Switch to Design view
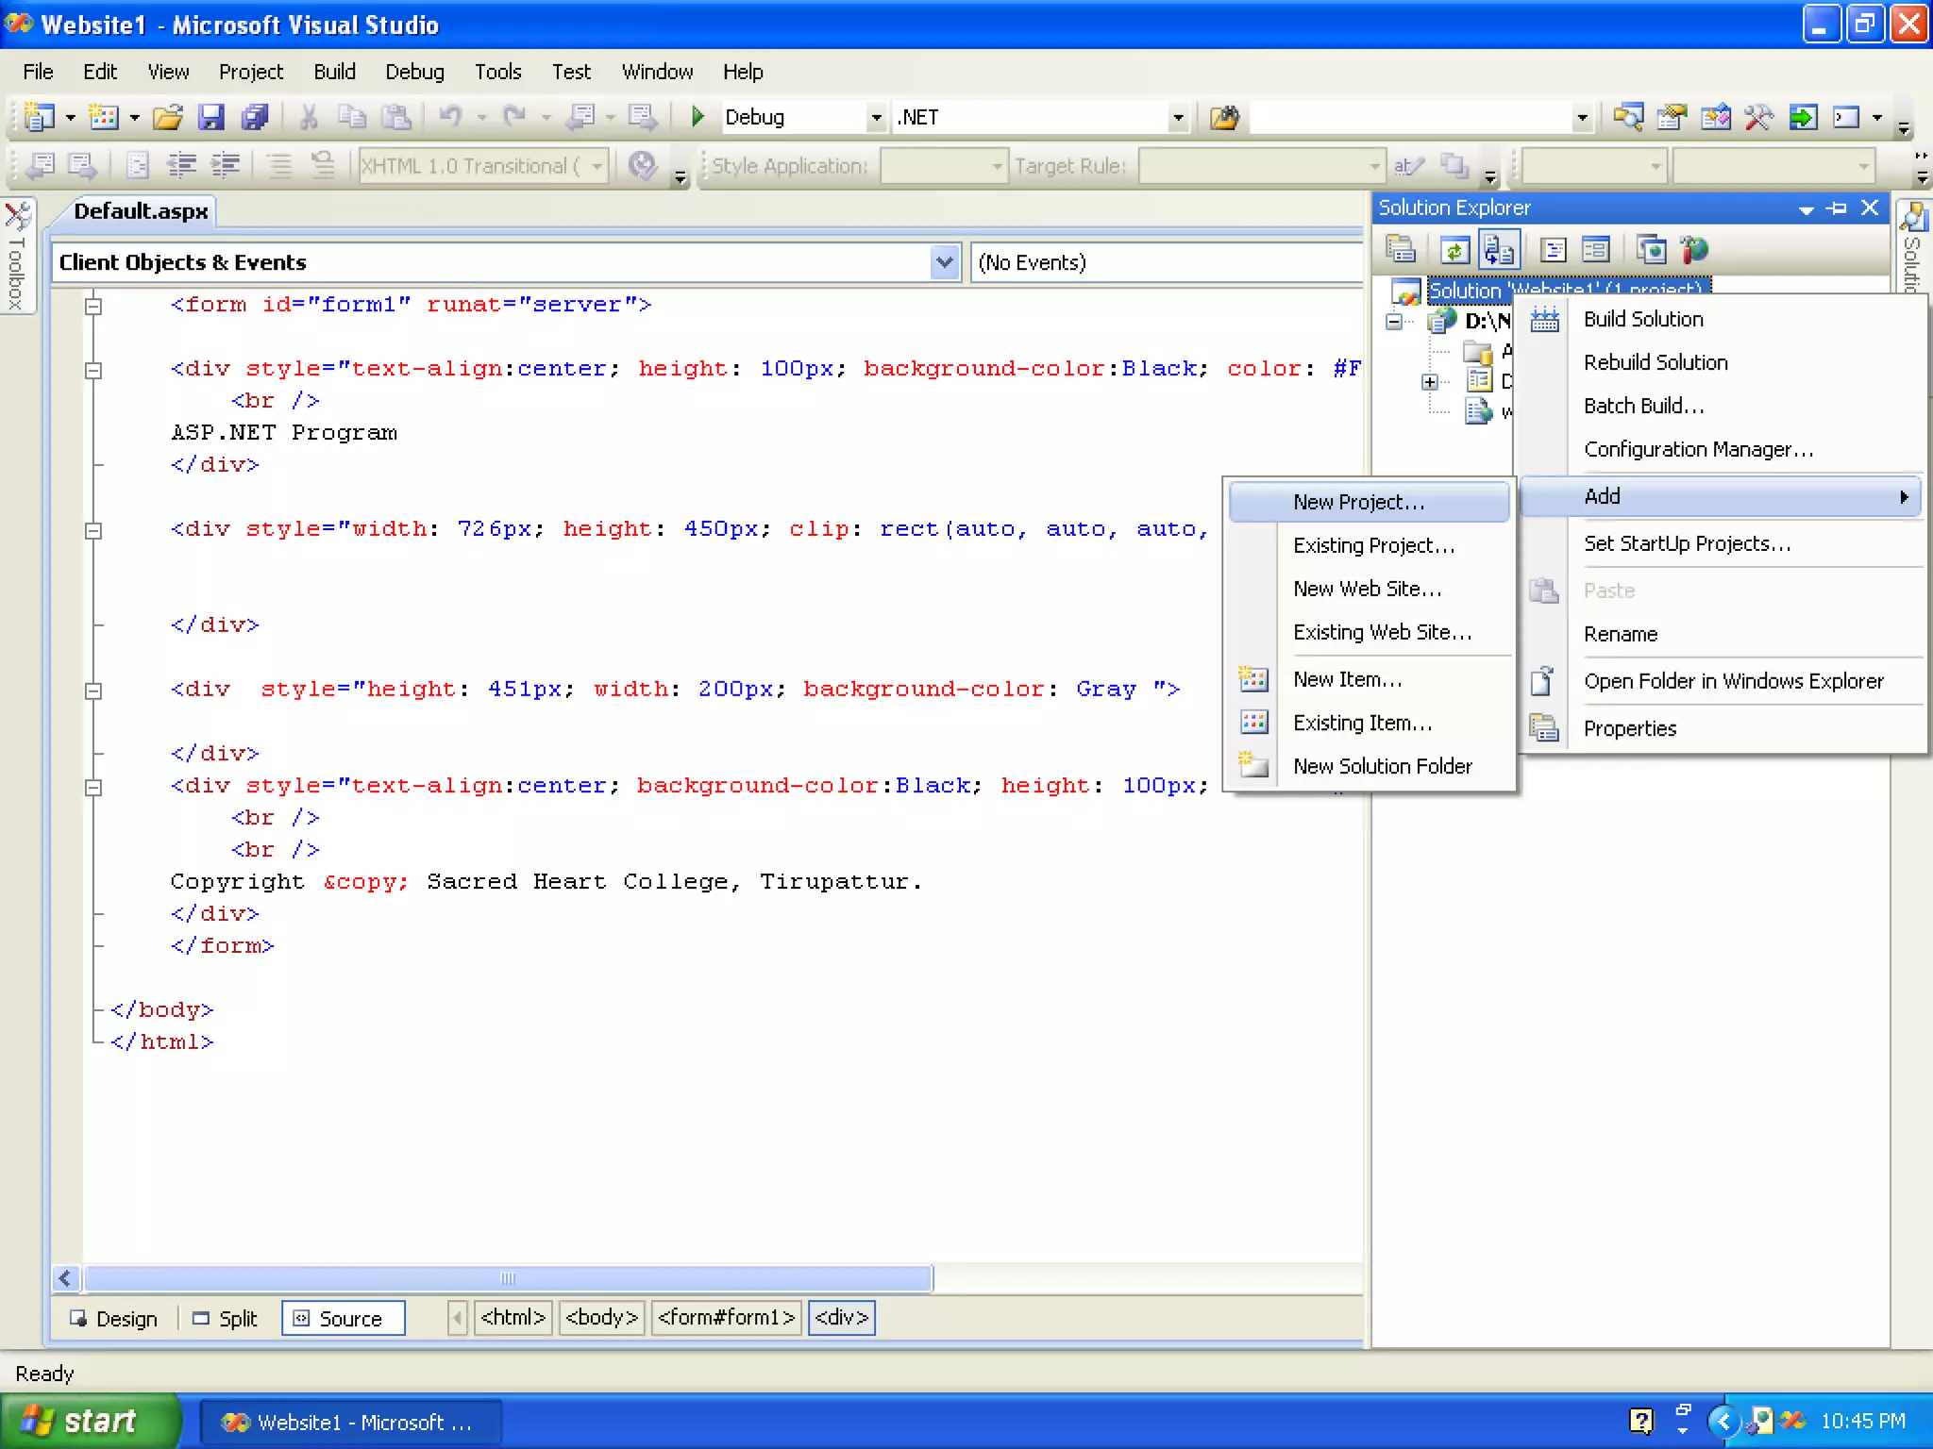 tap(114, 1319)
